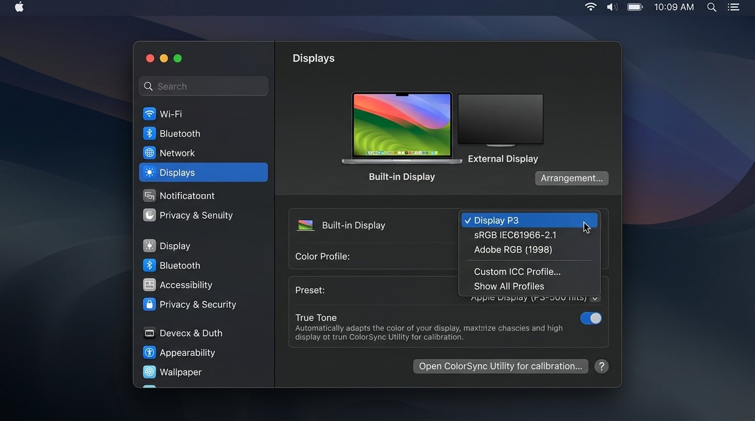Open Network settings in sidebar
This screenshot has width=755, height=421.
point(204,153)
